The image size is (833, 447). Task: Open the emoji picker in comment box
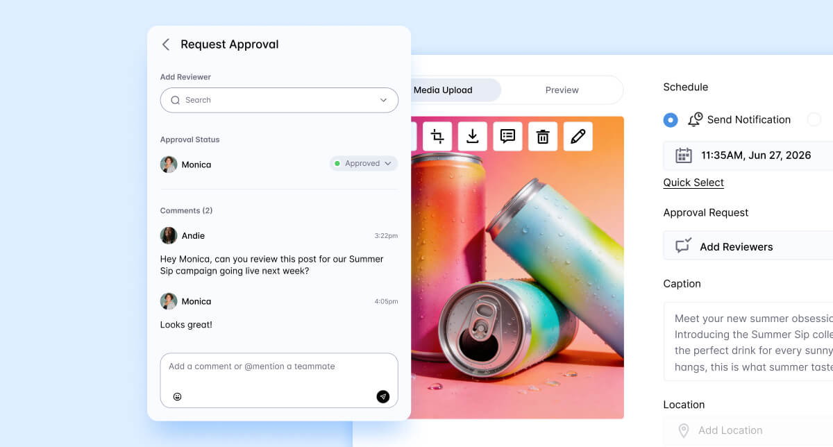coord(177,397)
